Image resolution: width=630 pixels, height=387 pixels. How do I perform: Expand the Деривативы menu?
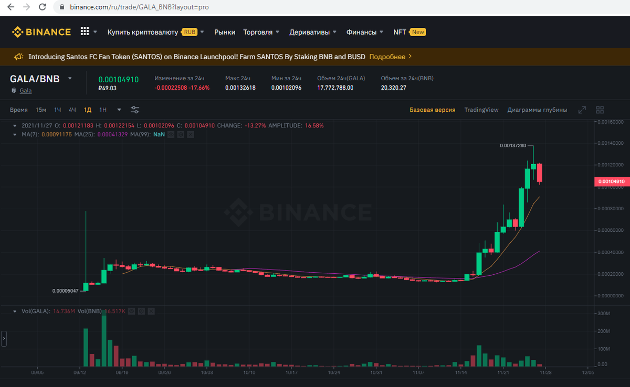point(313,32)
